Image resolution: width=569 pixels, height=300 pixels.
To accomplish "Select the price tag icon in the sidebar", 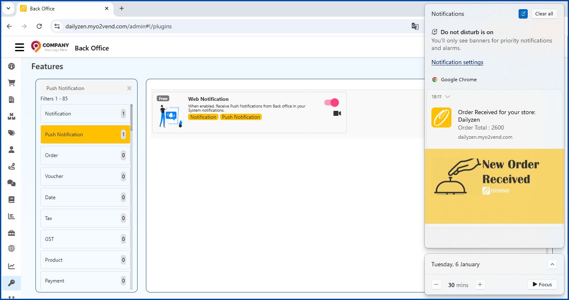I will point(11,133).
